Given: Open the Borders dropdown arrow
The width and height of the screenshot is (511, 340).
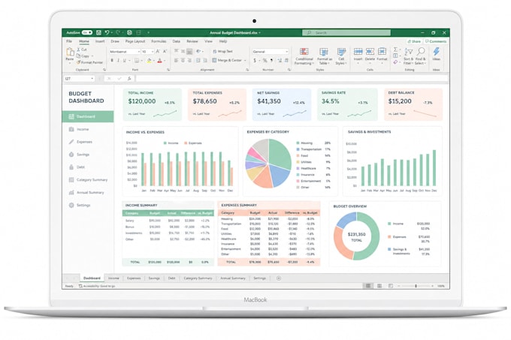Looking at the screenshot, I should 142,61.
